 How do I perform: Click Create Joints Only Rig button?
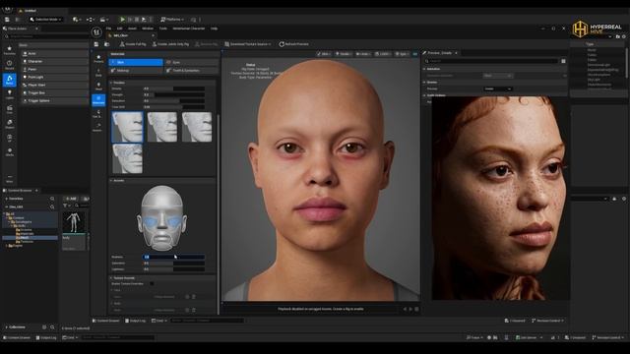170,44
